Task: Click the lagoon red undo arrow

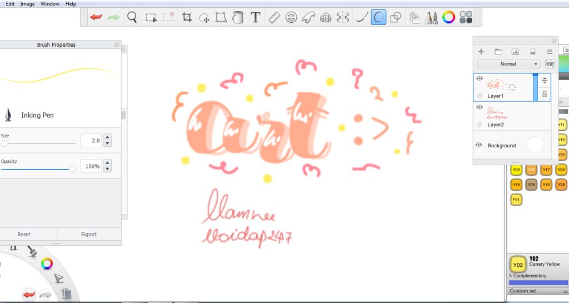Action: [29, 294]
